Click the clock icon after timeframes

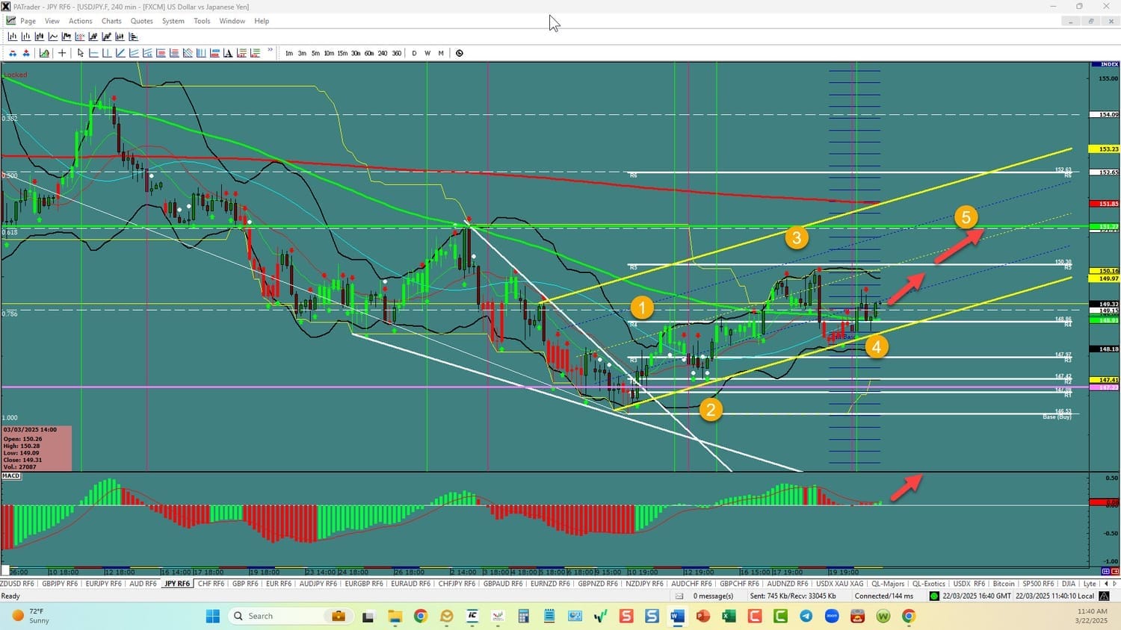[x=460, y=53]
